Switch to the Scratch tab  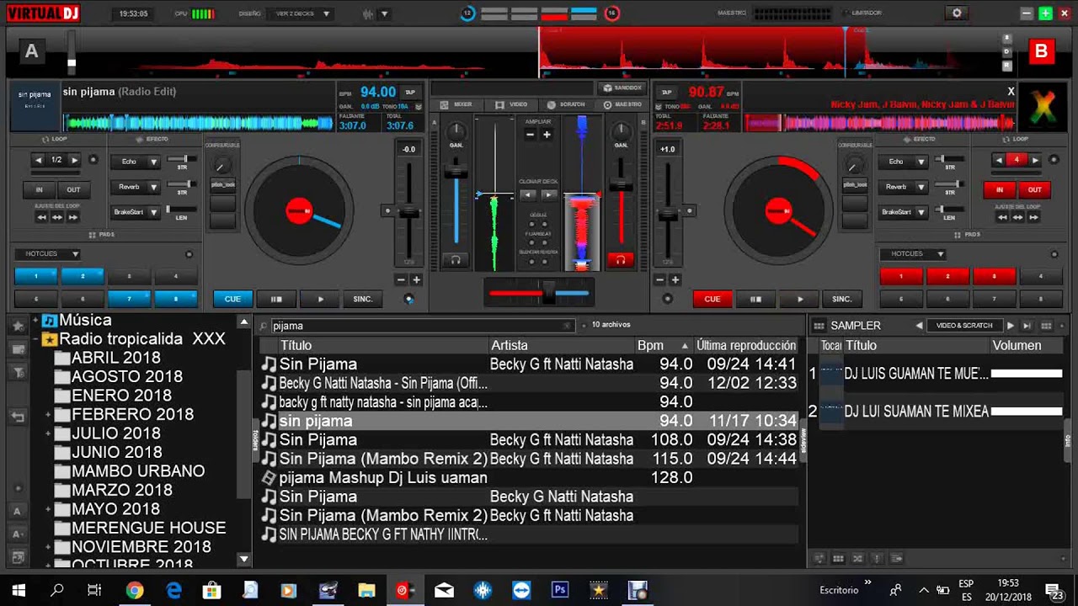click(567, 104)
